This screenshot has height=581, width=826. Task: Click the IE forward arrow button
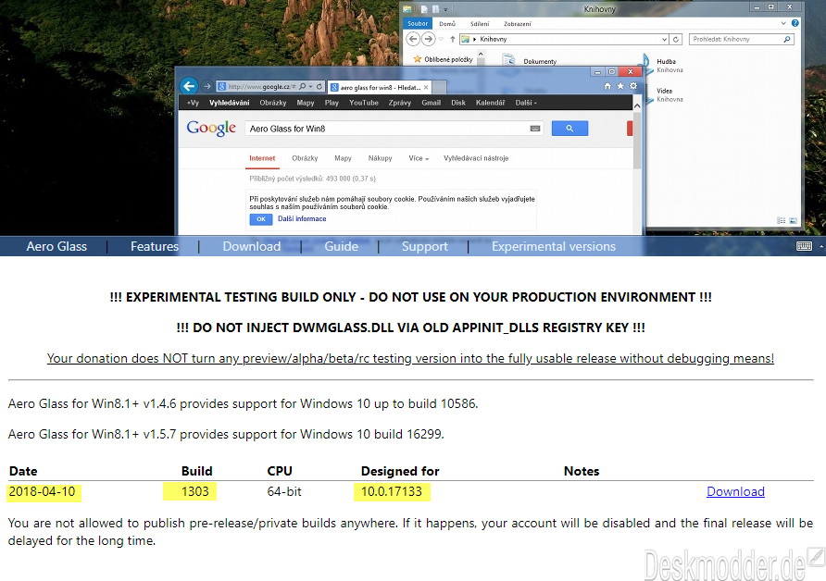click(207, 86)
